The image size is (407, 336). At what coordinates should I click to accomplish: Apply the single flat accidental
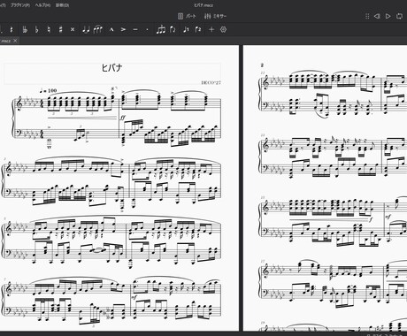pyautogui.click(x=37, y=29)
